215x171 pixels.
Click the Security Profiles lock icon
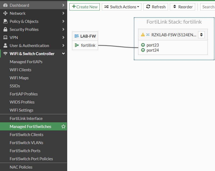coord(5,29)
